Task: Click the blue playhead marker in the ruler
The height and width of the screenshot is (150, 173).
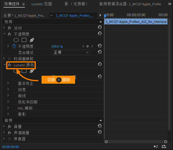Action: tap(105, 16)
